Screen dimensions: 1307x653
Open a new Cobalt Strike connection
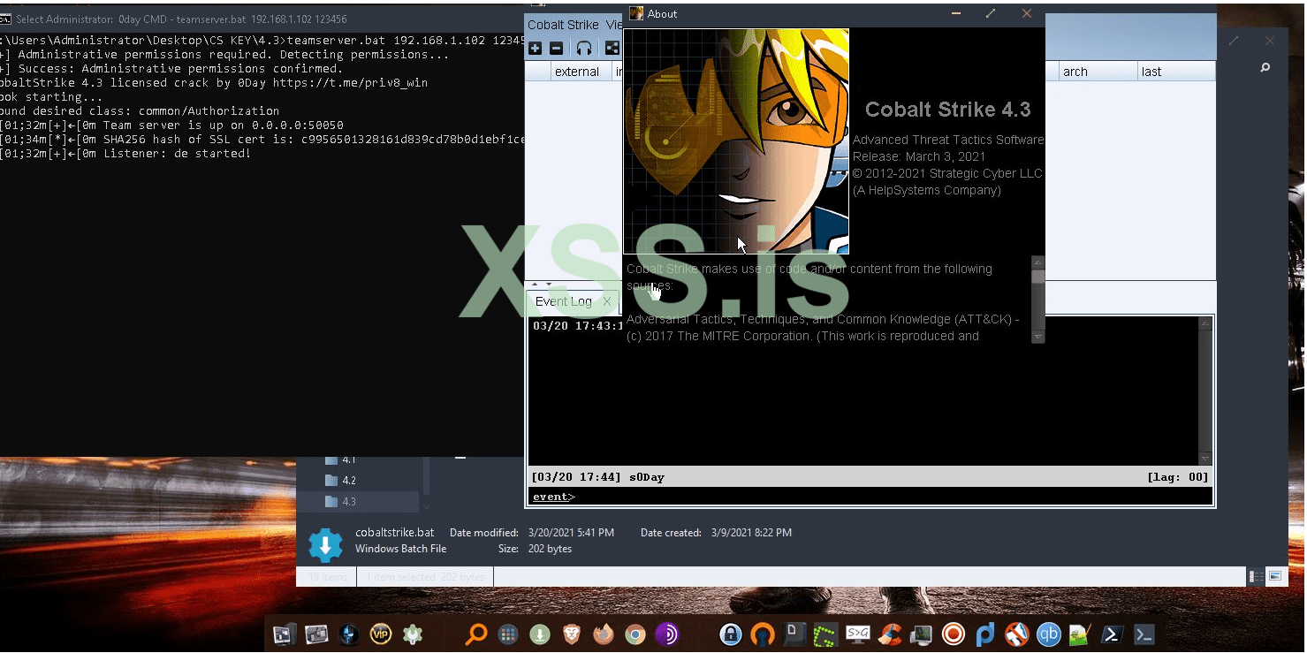click(535, 48)
